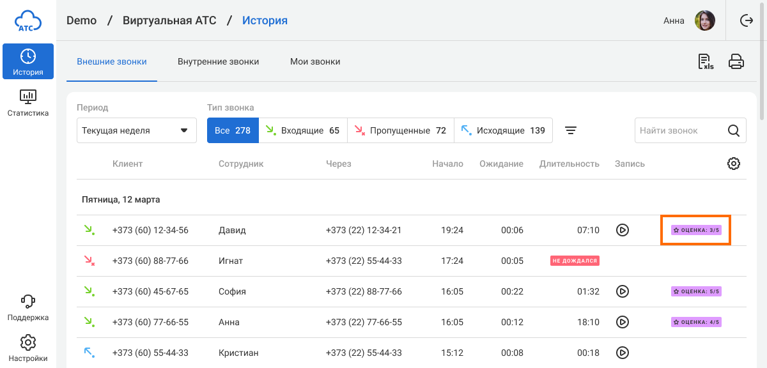Open table column settings gear
This screenshot has width=767, height=368.
[x=734, y=164]
